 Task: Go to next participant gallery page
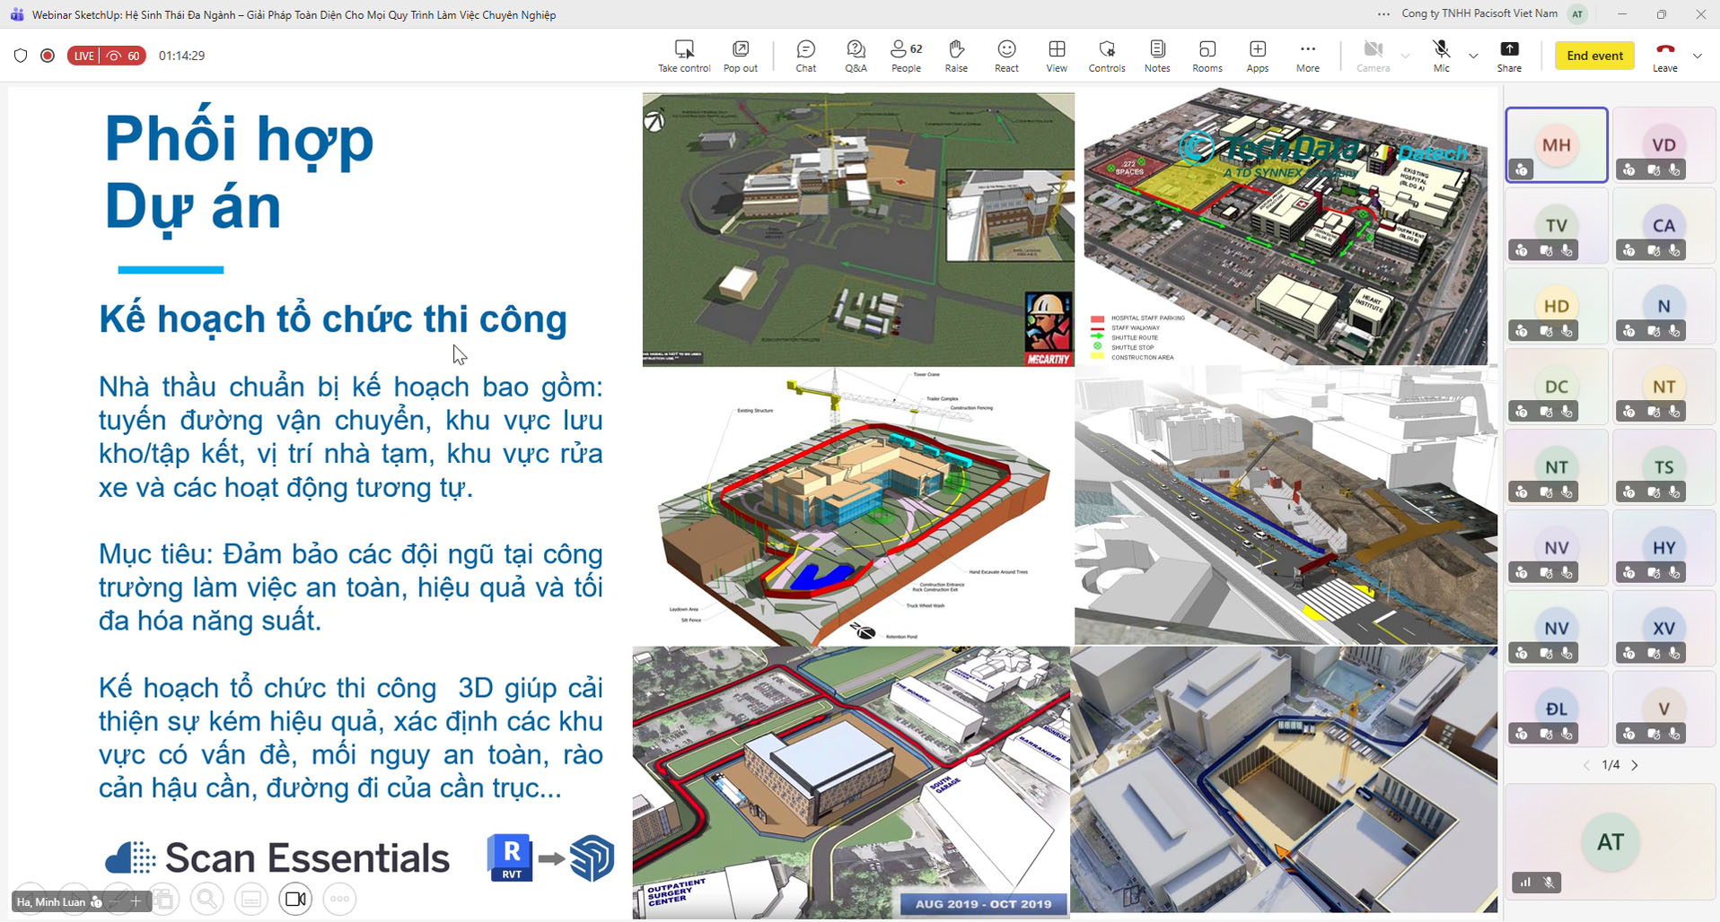pos(1635,765)
